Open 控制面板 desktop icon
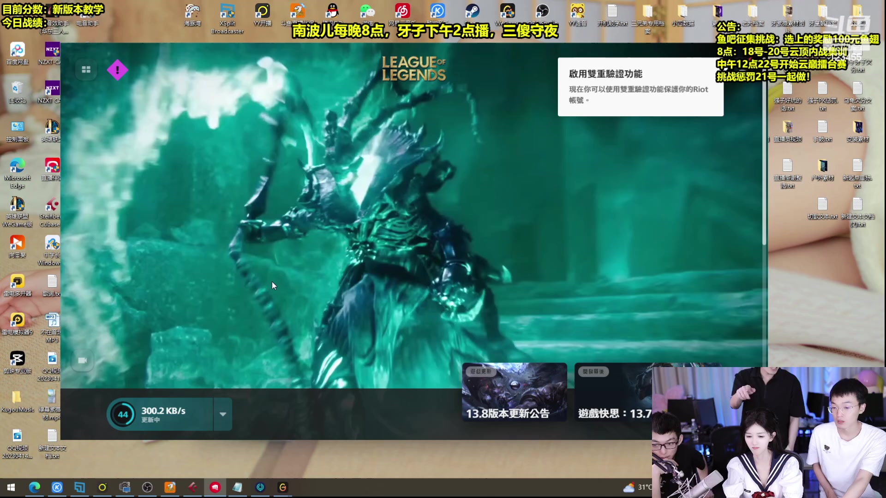This screenshot has width=886, height=498. [x=18, y=131]
